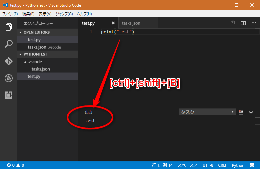Open the Git source control view
Screen dimensions: 260x169
pos(9,61)
